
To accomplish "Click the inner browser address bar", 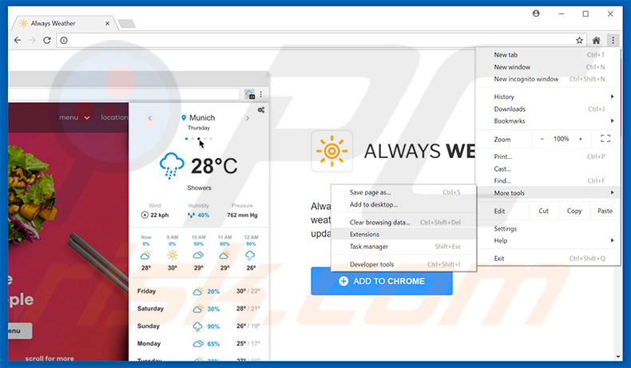I will 124,94.
